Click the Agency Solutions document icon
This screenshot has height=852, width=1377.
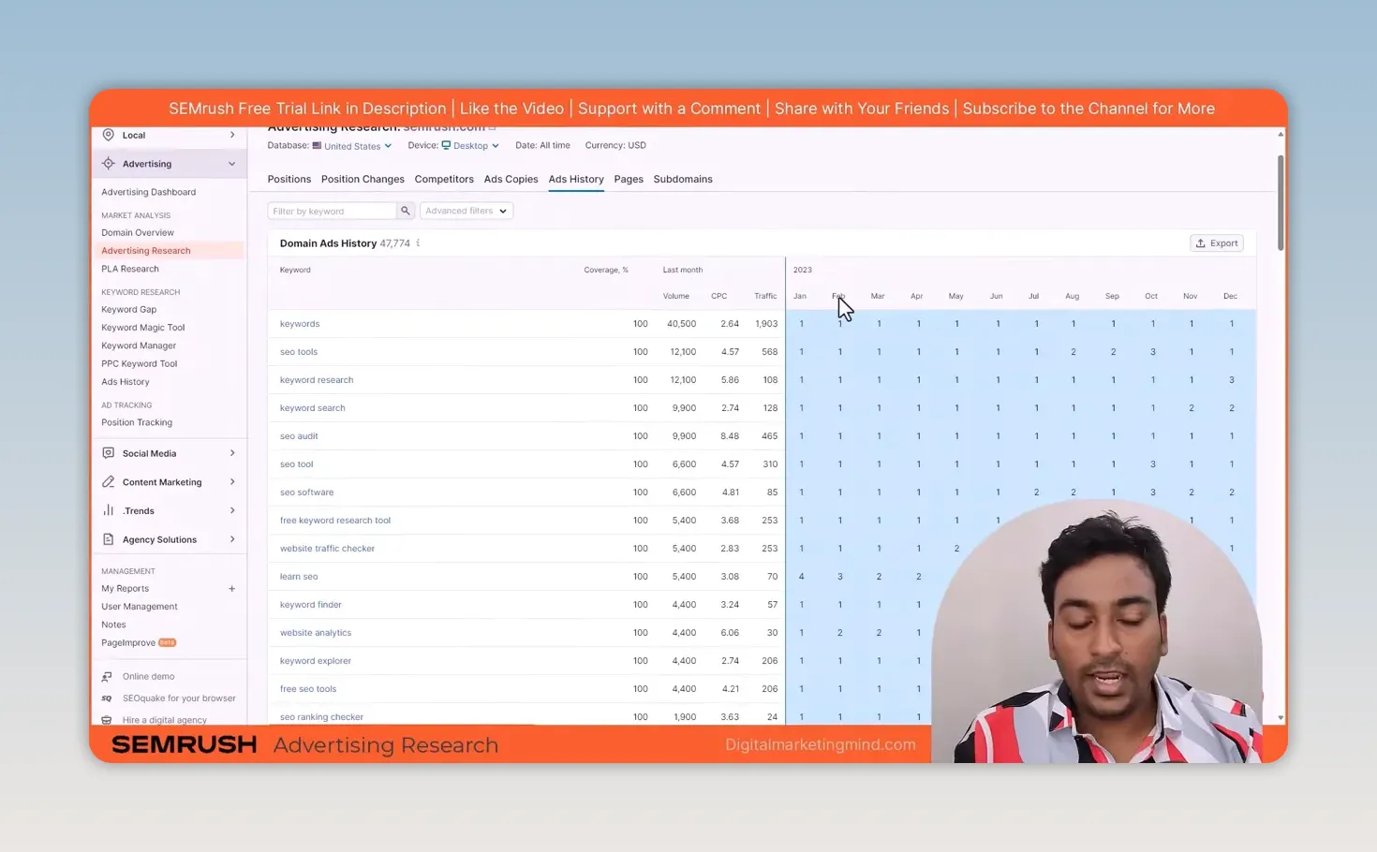coord(109,539)
